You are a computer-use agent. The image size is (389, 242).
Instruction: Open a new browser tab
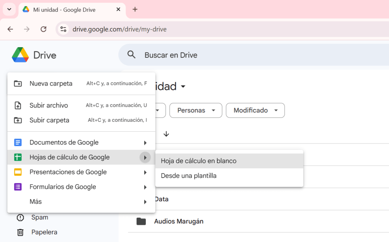coord(135,10)
